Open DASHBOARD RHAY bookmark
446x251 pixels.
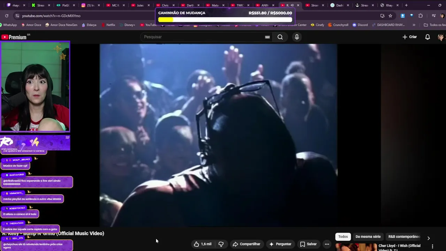(x=389, y=25)
